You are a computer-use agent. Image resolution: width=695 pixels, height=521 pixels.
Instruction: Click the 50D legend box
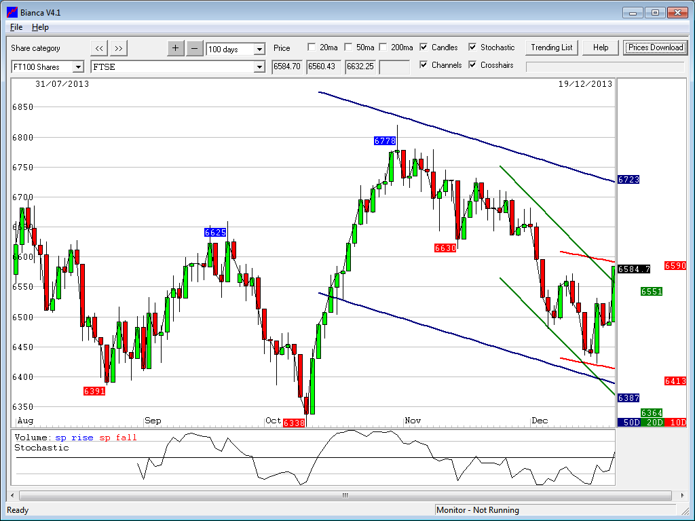tap(628, 422)
